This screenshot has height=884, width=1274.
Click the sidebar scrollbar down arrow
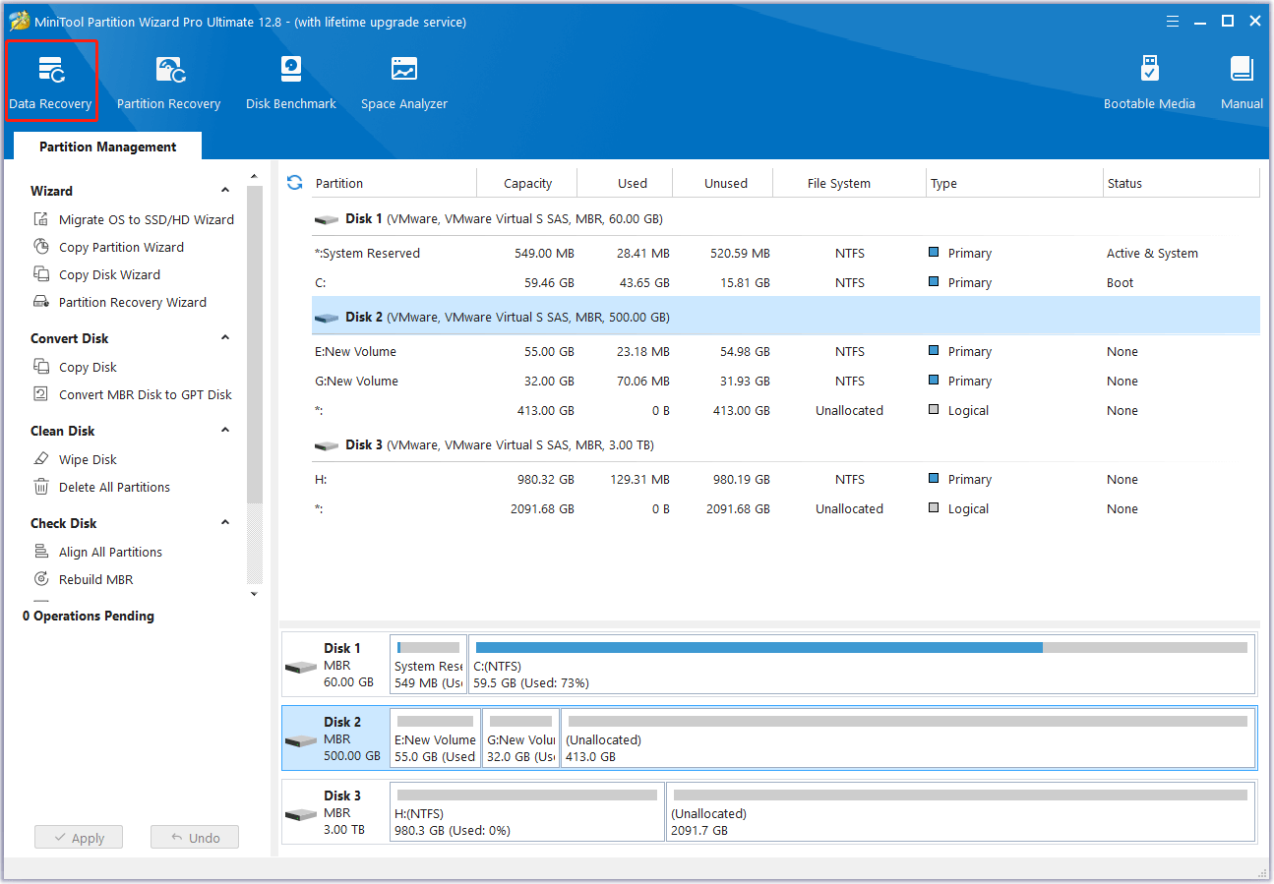(255, 593)
